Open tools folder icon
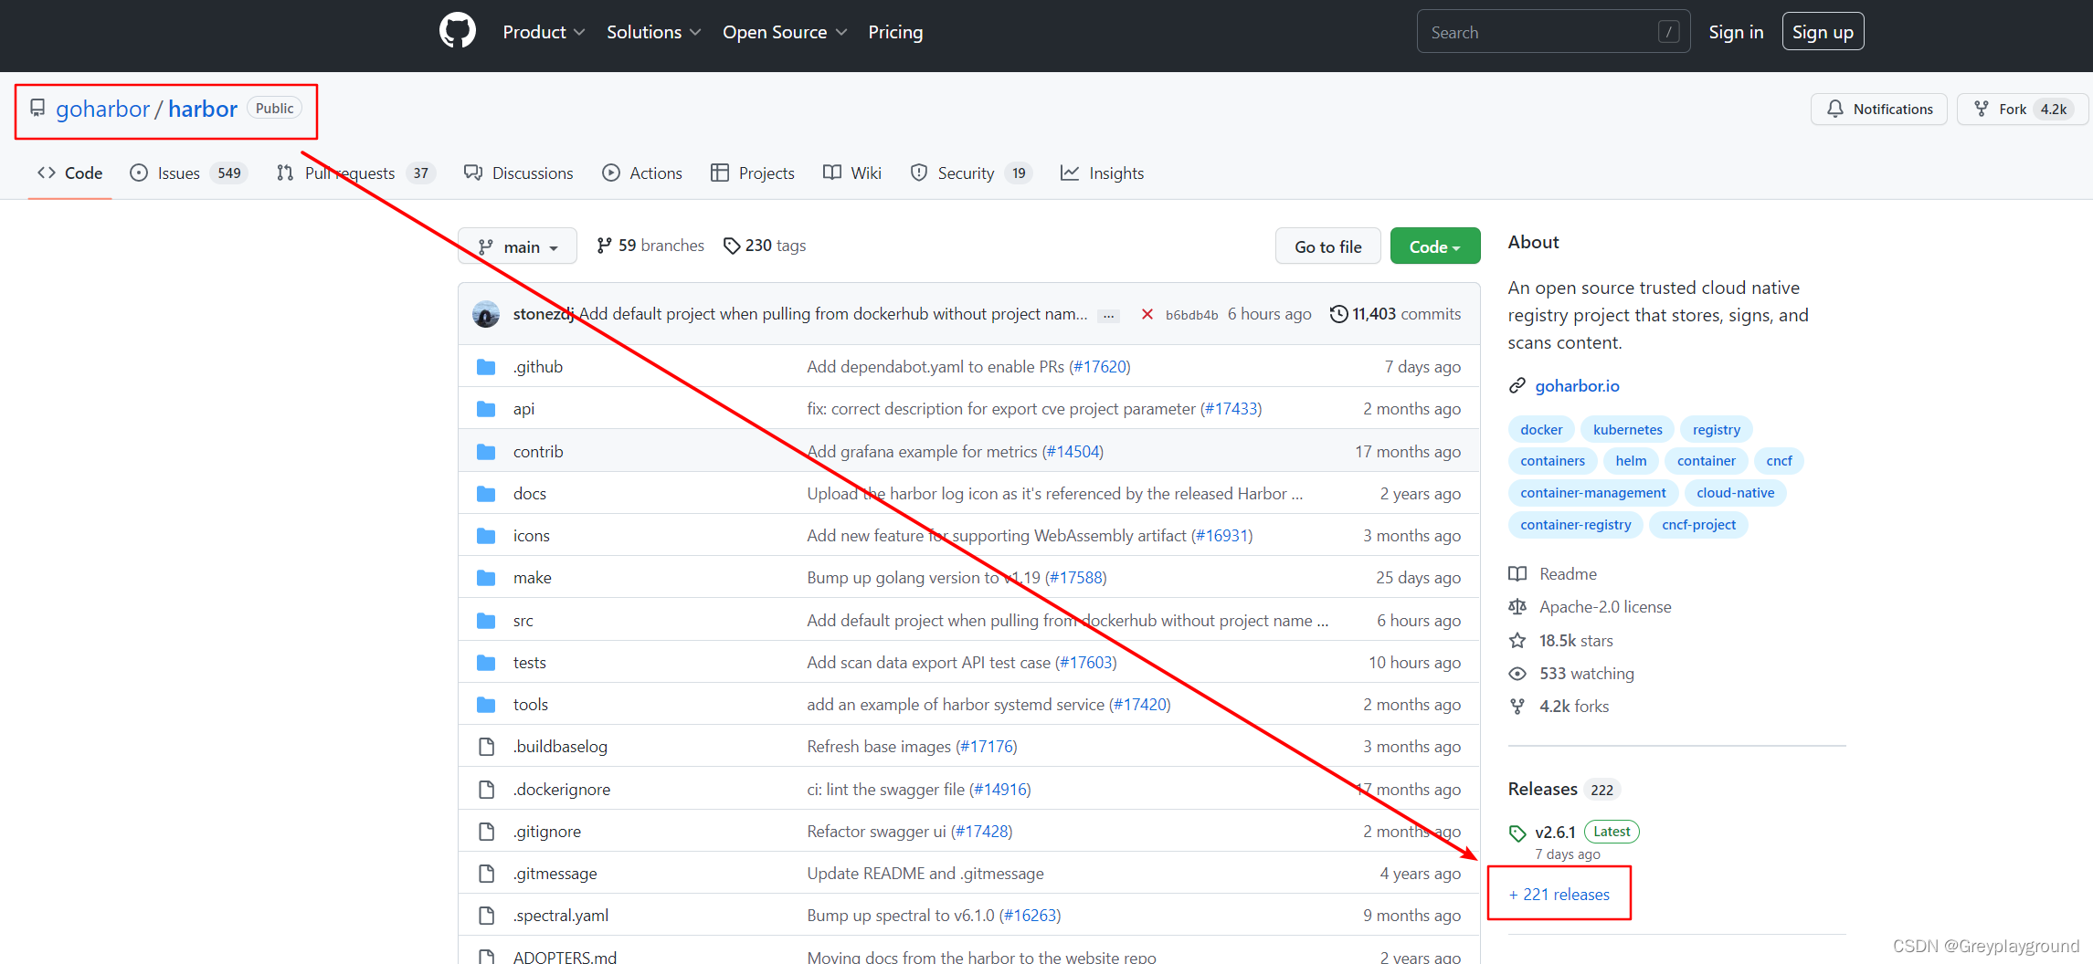The width and height of the screenshot is (2093, 964). (486, 705)
